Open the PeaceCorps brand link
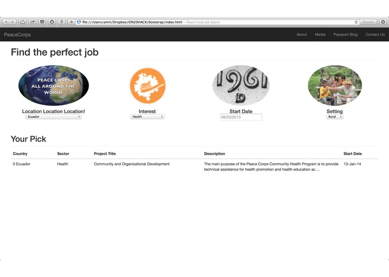389x277 pixels. point(17,35)
